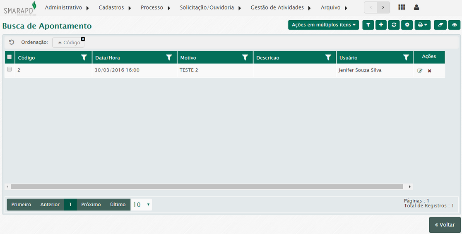Click the filter funnel toolbar button

(x=368, y=25)
